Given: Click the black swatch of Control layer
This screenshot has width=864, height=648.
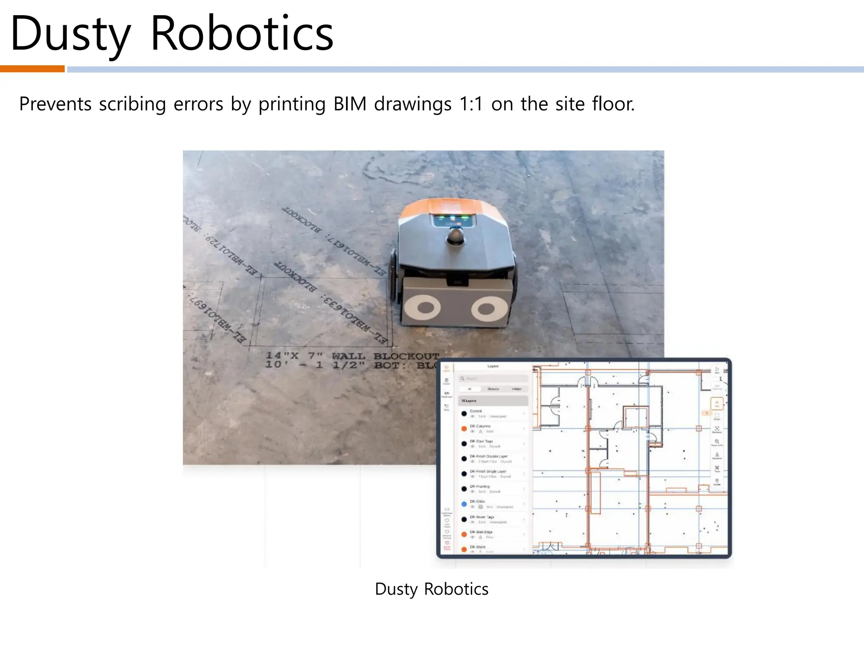Looking at the screenshot, I should pyautogui.click(x=464, y=414).
